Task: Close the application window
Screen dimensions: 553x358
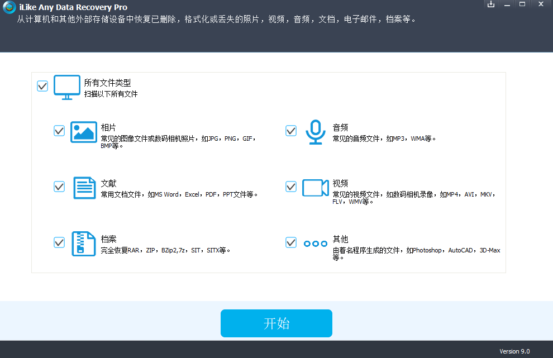Action: coord(541,4)
